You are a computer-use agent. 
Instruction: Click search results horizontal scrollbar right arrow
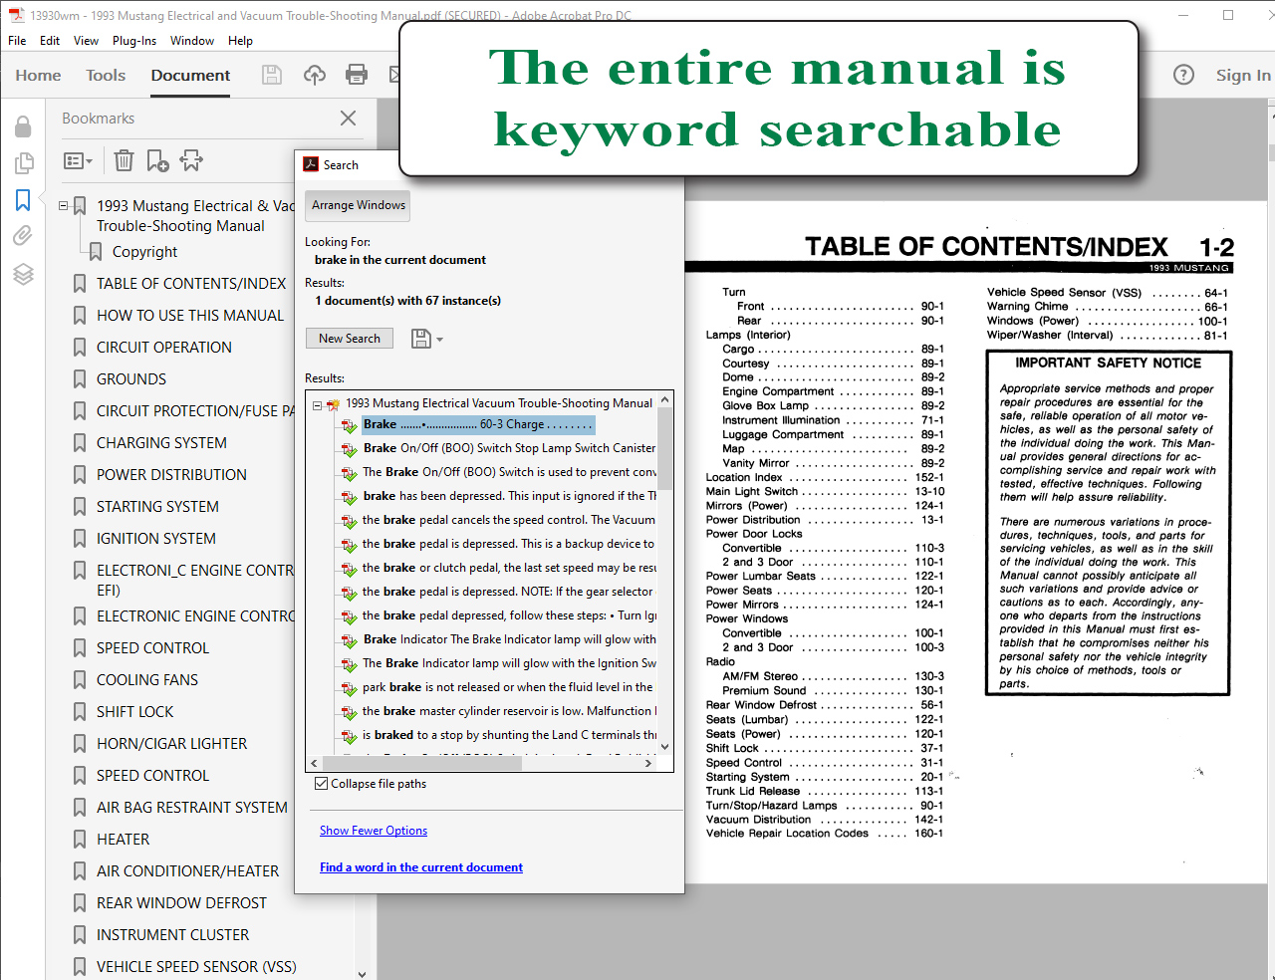[x=648, y=764]
